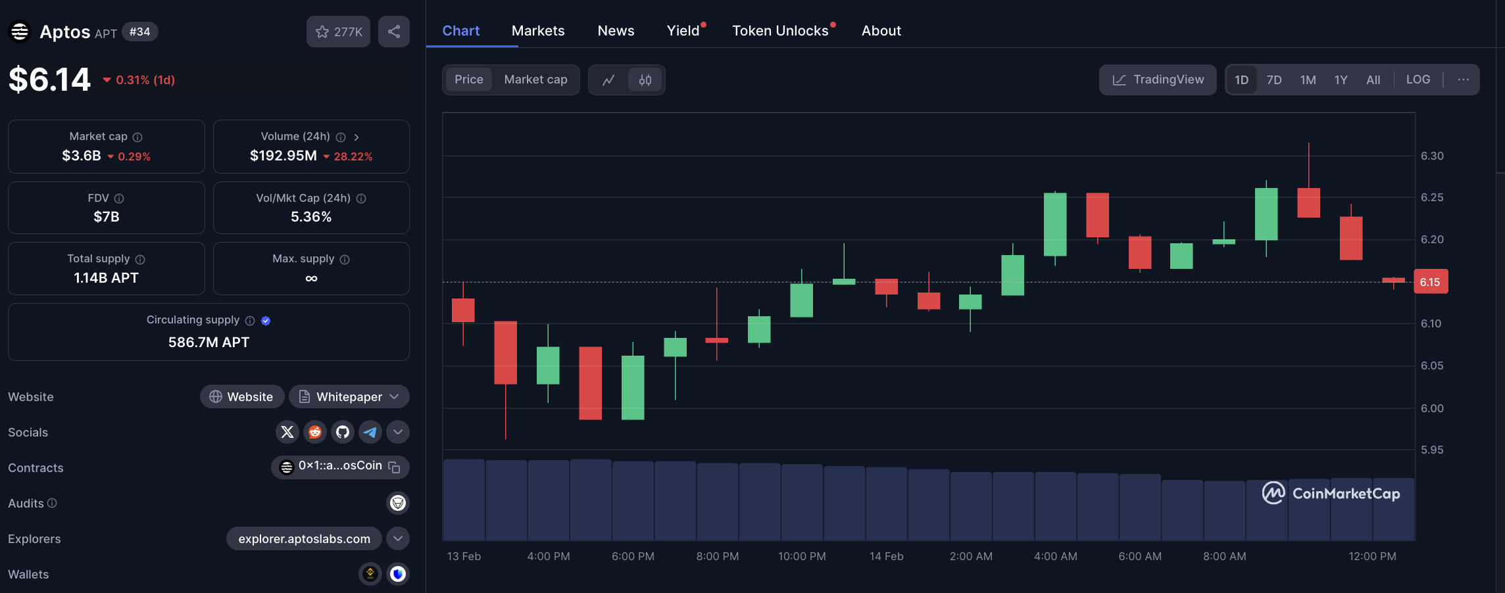Open Aptos GitHub repository icon
Image resolution: width=1505 pixels, height=593 pixels.
click(343, 432)
